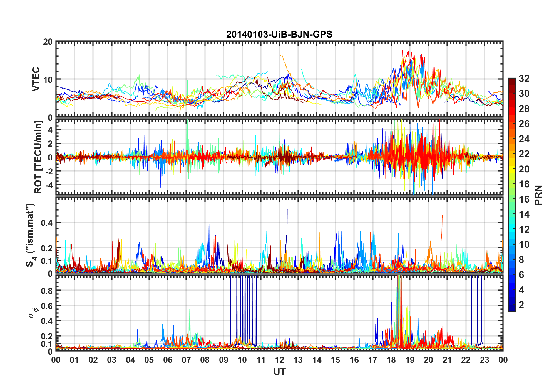
Task: Click the S4 panel tick label 0.2
Action: coord(47,248)
